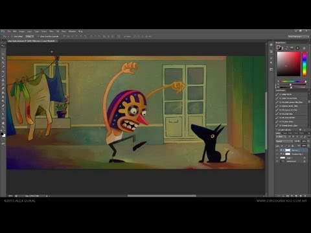The height and width of the screenshot is (233, 311).
Task: Select the Background layer row
Action: (292, 161)
